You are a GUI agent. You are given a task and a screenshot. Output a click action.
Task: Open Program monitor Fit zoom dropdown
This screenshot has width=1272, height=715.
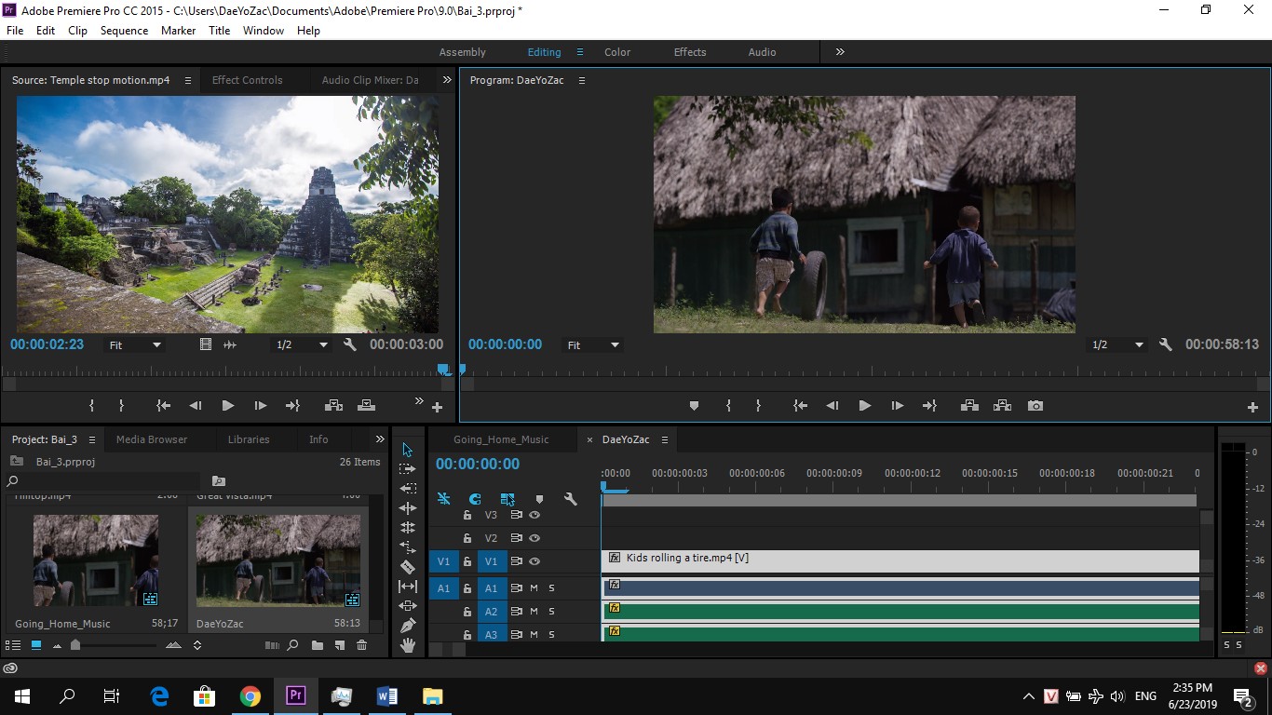click(x=593, y=344)
